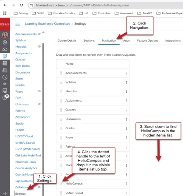Open the Item Banks course link
This screenshot has height=196, width=183.
[23, 66]
